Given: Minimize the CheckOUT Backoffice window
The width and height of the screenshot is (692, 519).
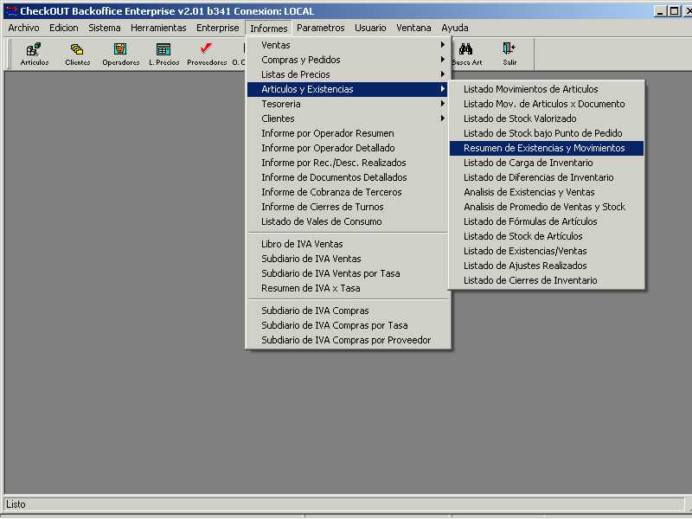Looking at the screenshot, I should [x=660, y=11].
